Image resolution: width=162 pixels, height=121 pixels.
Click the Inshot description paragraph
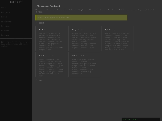(x=51, y=42)
